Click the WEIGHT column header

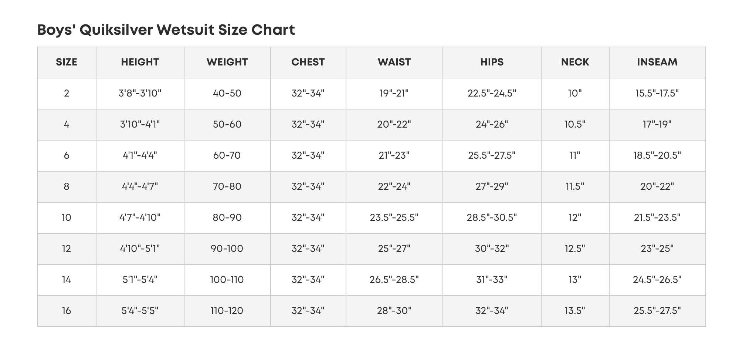point(227,62)
